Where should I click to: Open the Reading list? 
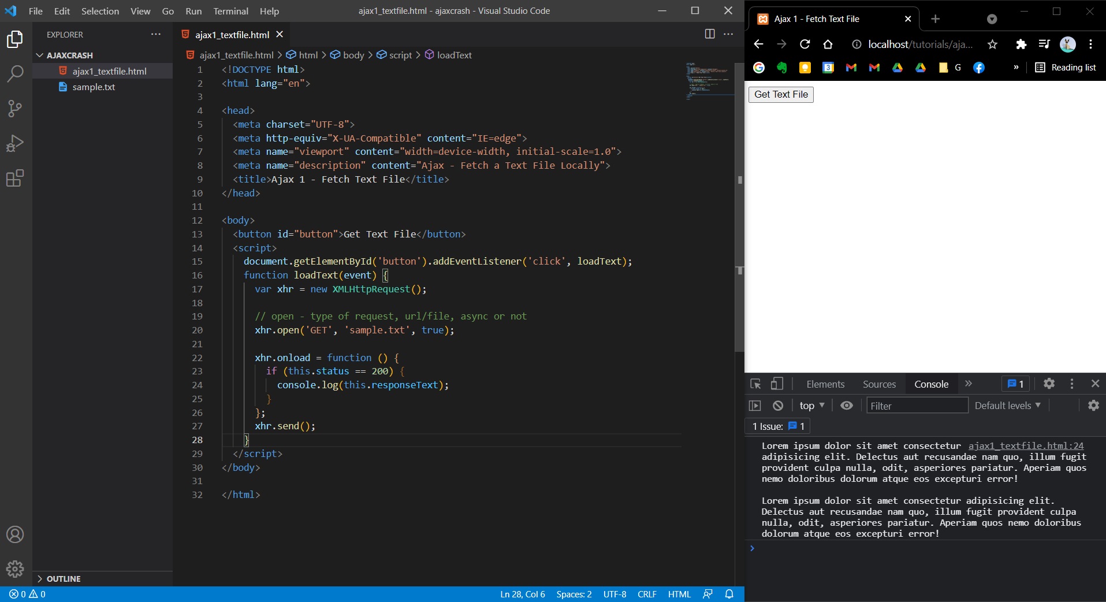point(1066,68)
